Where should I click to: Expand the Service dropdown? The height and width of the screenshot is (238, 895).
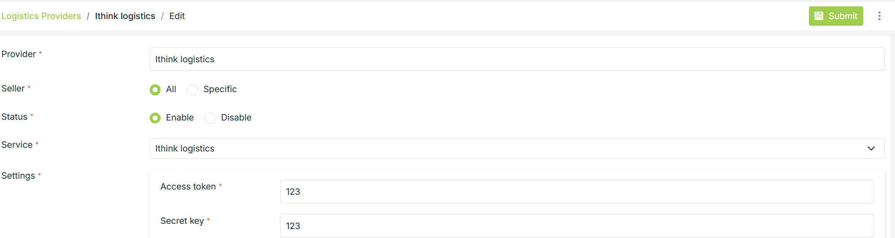(x=517, y=148)
